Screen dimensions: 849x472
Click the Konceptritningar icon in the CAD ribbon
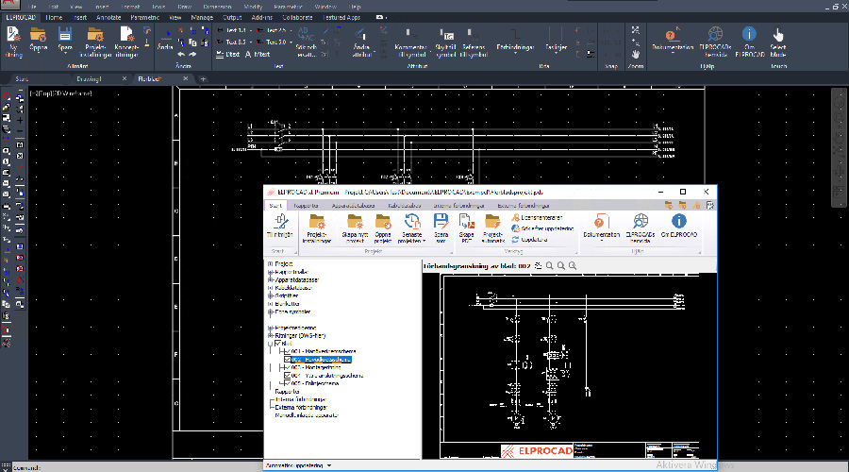pos(126,35)
